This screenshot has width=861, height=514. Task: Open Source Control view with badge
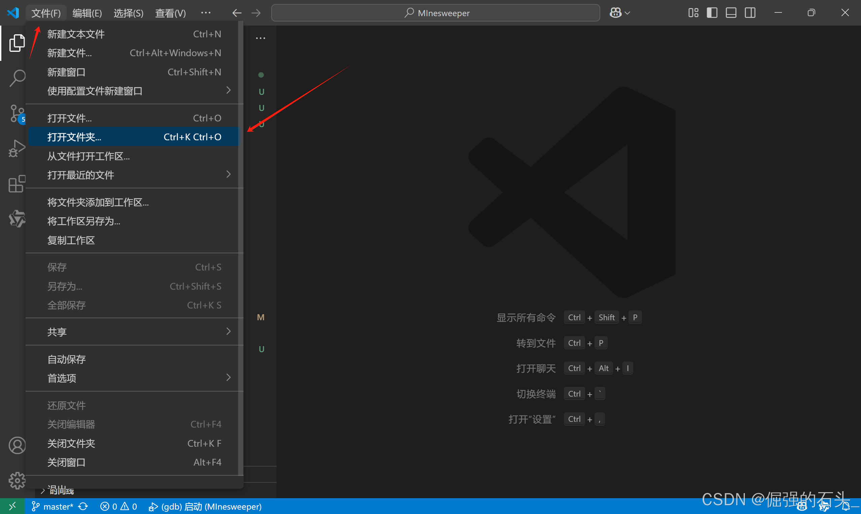point(16,113)
